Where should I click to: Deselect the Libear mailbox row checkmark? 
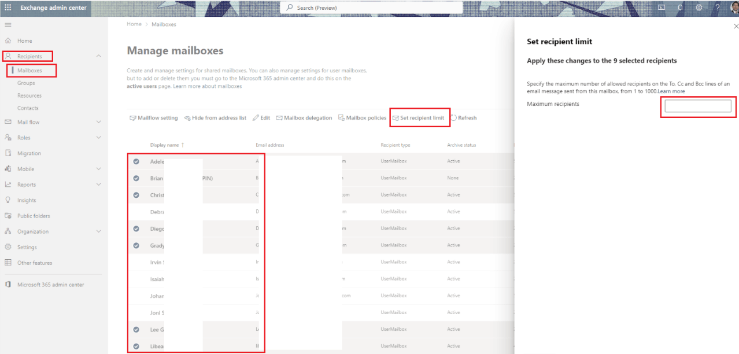(136, 346)
